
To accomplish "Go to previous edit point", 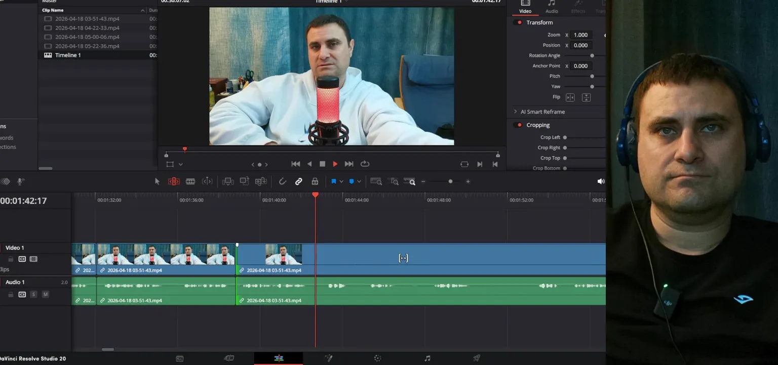I will click(495, 164).
